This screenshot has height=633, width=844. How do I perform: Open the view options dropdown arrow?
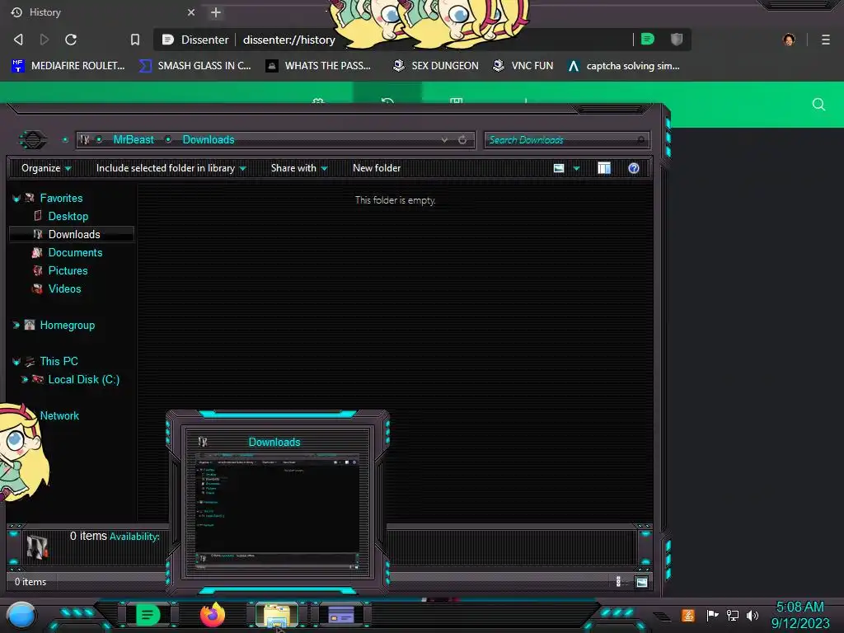tap(576, 168)
